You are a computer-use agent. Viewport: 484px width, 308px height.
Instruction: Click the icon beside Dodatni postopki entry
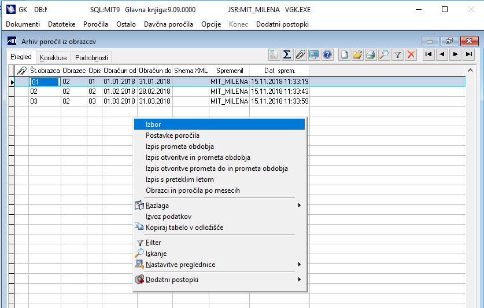(139, 279)
